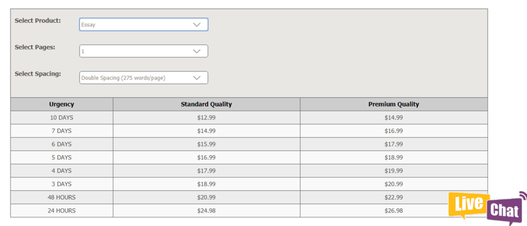
Task: Expand the Select Pages dropdown arrow
Action: pyautogui.click(x=197, y=51)
